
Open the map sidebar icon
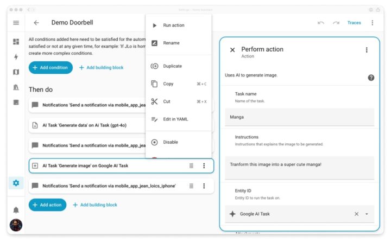point(16,72)
